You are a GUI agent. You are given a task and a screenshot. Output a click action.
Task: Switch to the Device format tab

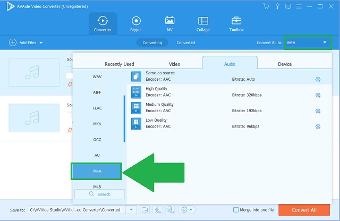pyautogui.click(x=285, y=64)
